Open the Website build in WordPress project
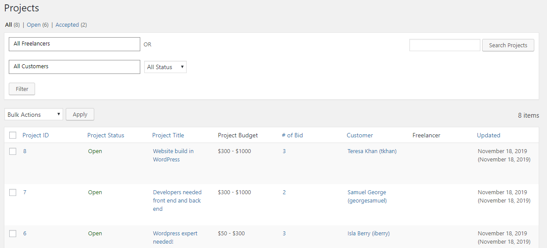Image resolution: width=547 pixels, height=248 pixels. click(173, 155)
